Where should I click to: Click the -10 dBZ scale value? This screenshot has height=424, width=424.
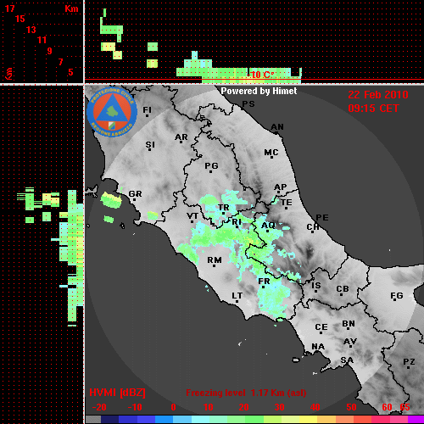pos(135,407)
